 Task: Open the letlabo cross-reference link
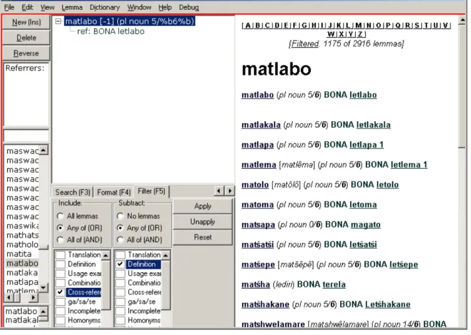(x=363, y=95)
